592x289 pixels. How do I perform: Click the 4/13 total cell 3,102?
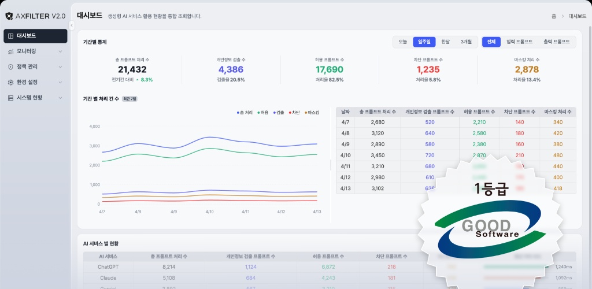point(378,188)
